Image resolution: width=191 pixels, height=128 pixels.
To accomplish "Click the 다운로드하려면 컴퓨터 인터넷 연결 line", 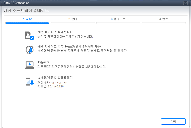I will tap(72, 67).
